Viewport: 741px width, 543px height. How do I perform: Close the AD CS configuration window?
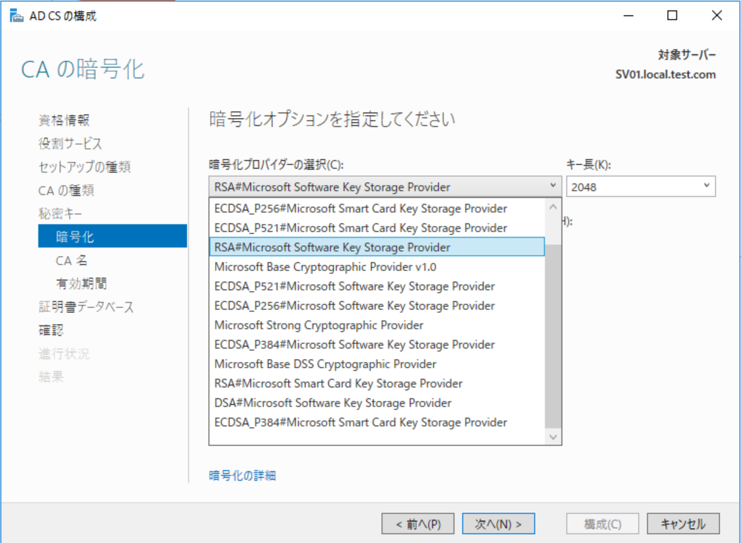click(x=716, y=16)
